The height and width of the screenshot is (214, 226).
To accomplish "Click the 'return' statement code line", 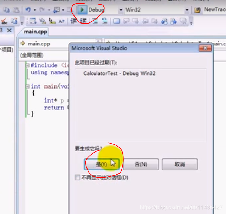I will 56,108.
